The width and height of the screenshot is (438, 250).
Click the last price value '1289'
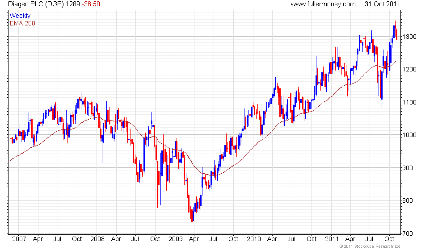click(x=73, y=4)
